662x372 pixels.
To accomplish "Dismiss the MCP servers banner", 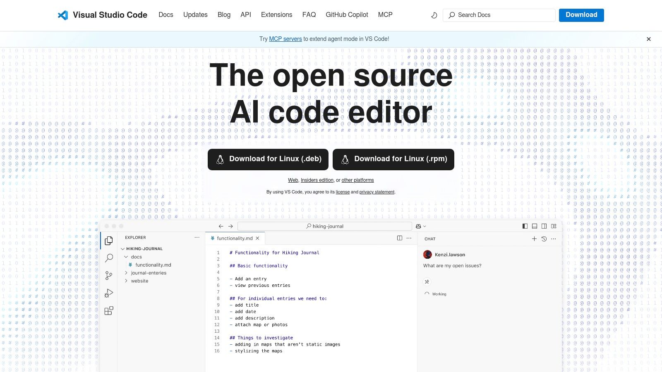I will click(x=649, y=39).
